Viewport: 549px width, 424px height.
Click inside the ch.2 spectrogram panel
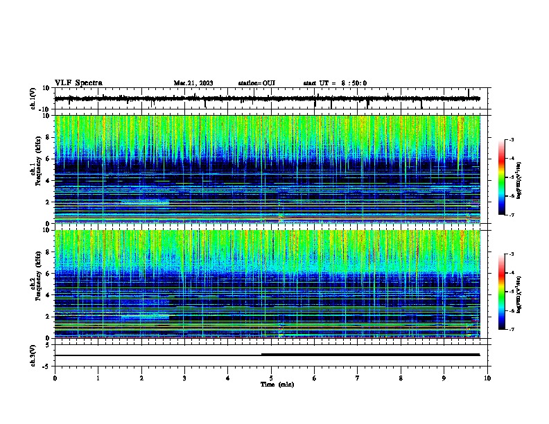[268, 284]
